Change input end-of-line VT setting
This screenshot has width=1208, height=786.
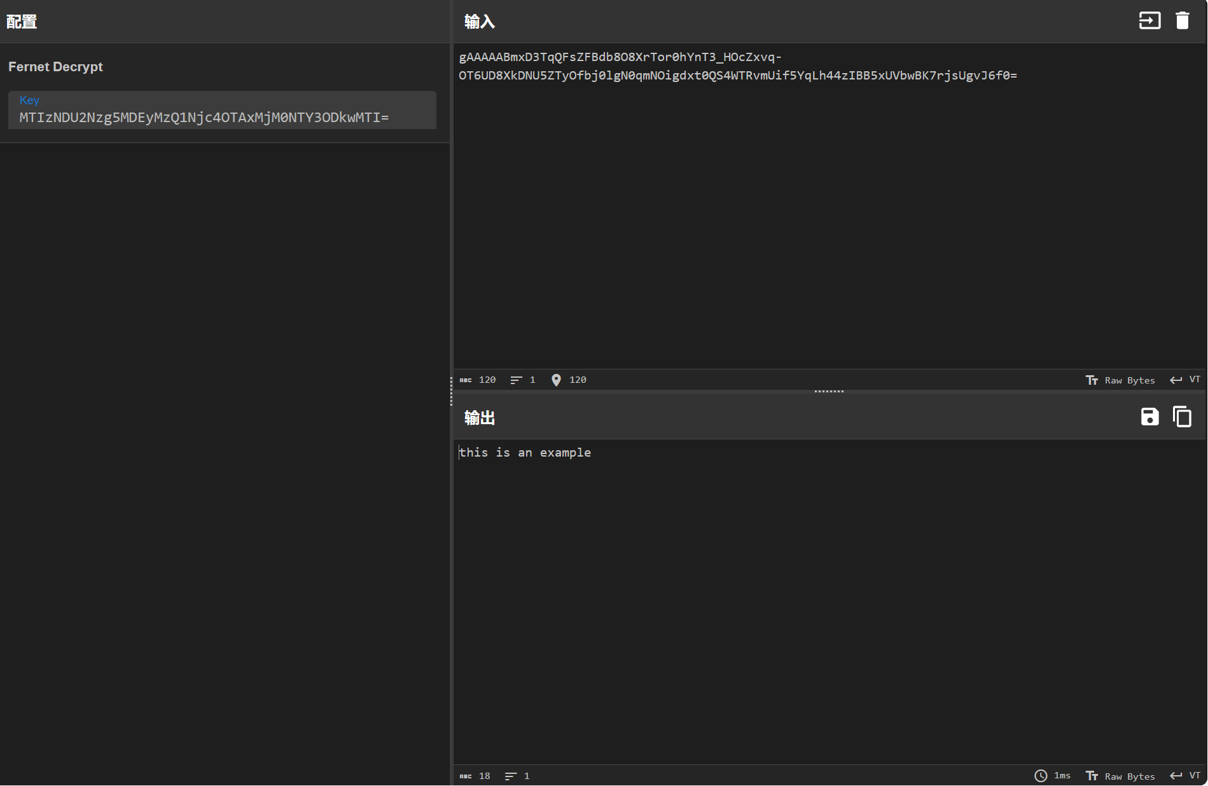coord(1185,380)
